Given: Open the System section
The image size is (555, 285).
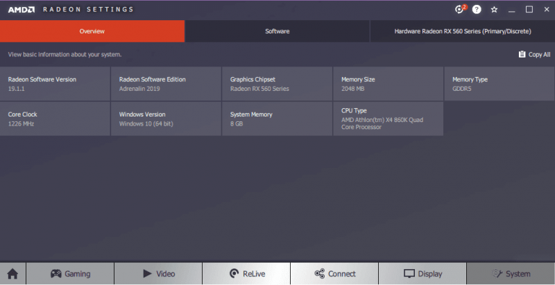Looking at the screenshot, I should click(511, 273).
